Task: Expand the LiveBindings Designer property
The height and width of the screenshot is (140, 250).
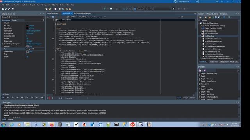Action: (2, 44)
